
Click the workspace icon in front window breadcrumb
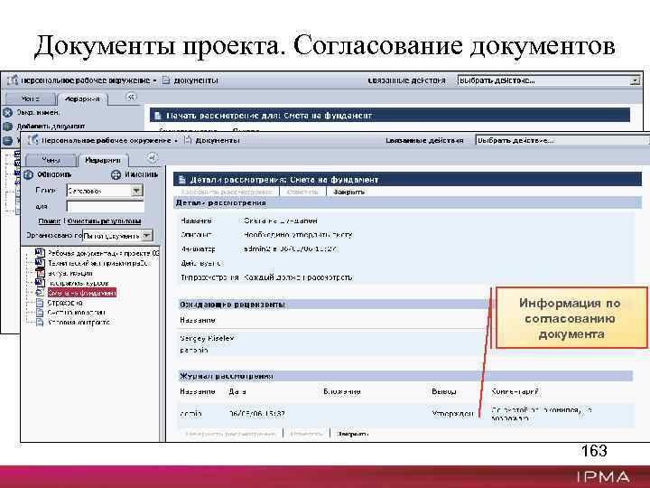pos(32,140)
